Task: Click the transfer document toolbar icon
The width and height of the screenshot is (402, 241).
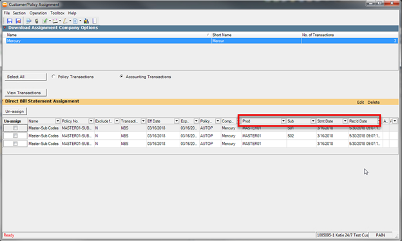Action: (x=29, y=21)
